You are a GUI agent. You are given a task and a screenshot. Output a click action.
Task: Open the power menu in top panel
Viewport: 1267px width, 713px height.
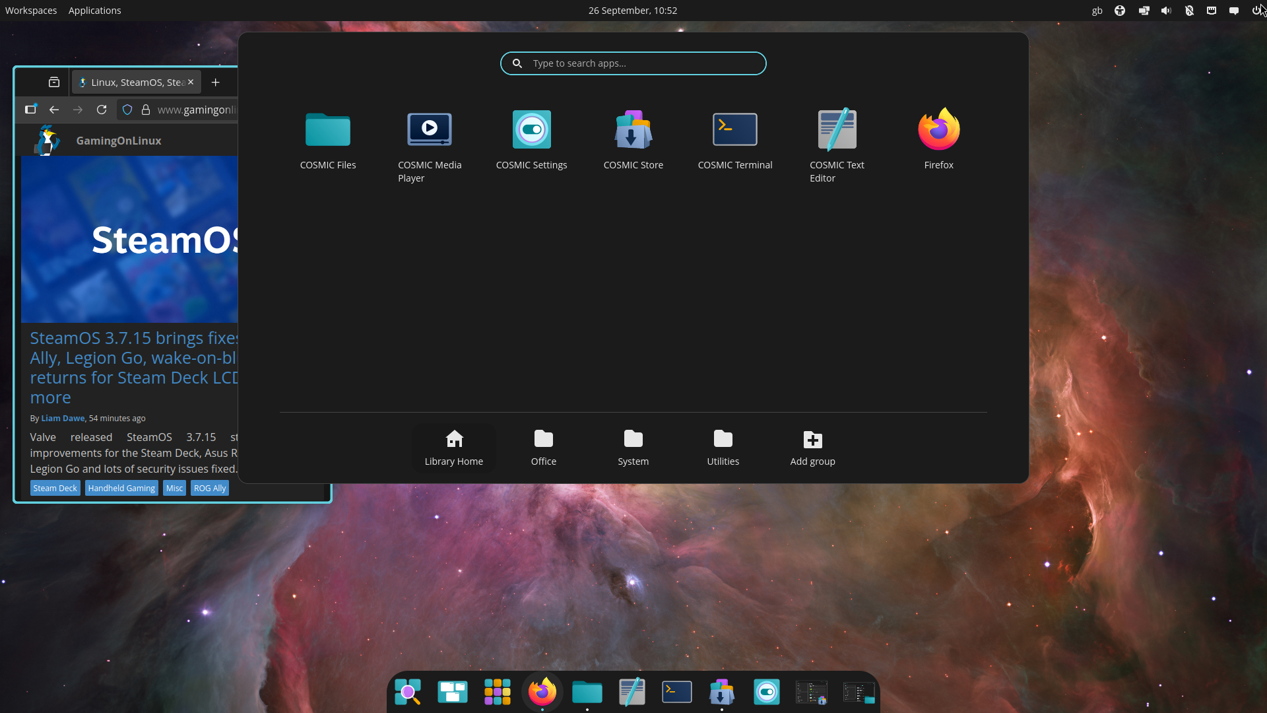[1256, 11]
